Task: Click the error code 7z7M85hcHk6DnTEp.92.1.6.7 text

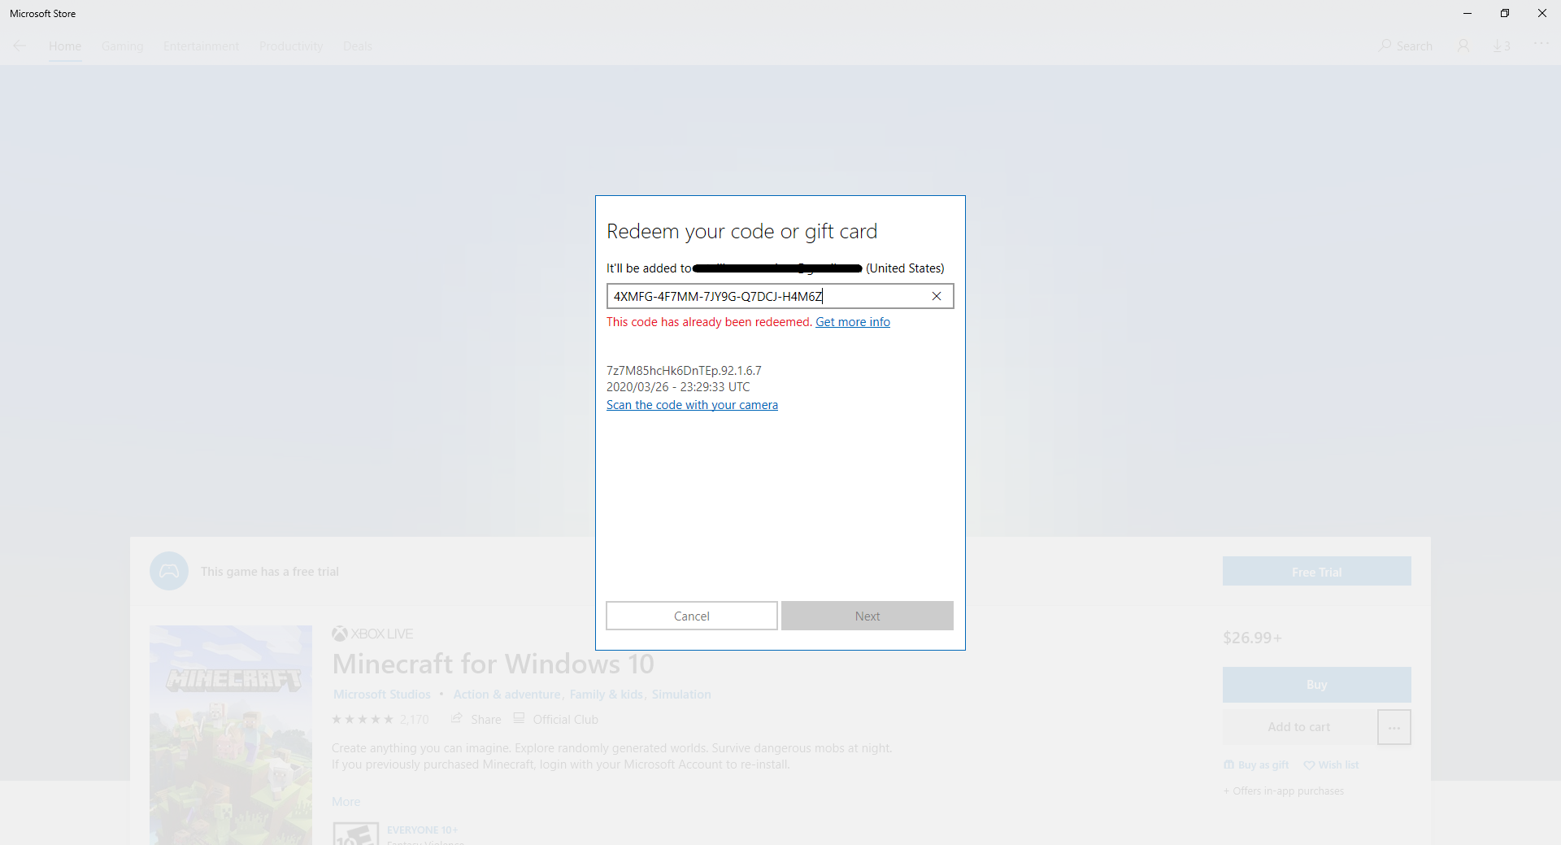Action: coord(684,371)
